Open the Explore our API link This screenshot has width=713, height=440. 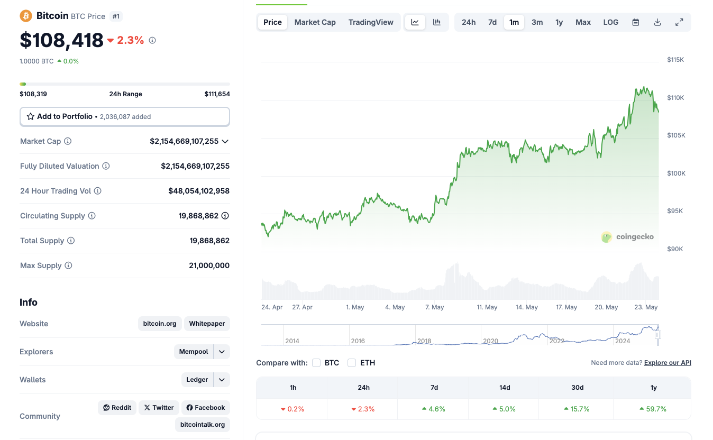point(668,363)
